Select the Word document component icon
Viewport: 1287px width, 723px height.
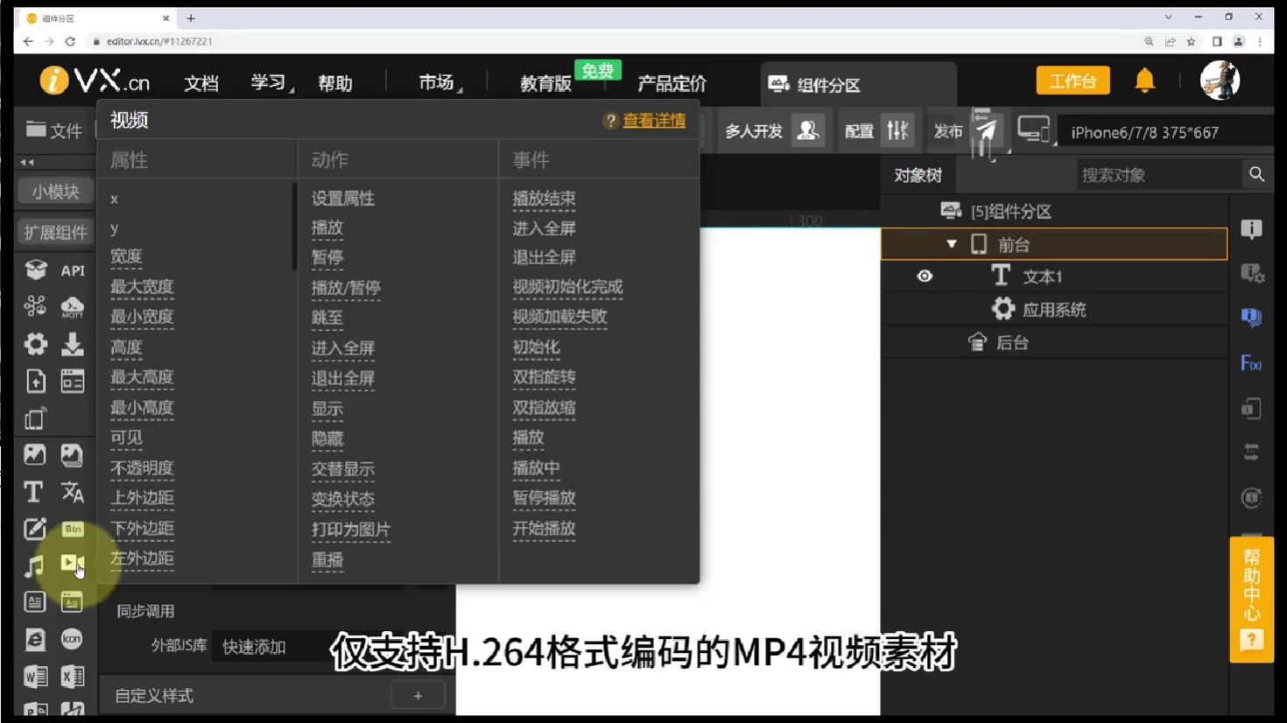(34, 677)
